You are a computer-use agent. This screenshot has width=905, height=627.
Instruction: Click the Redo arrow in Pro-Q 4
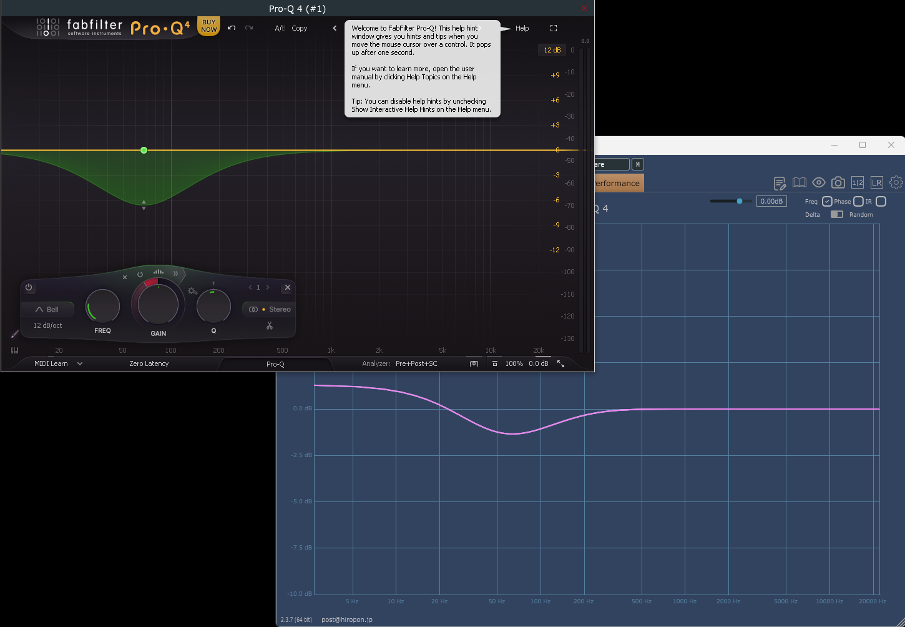point(249,28)
